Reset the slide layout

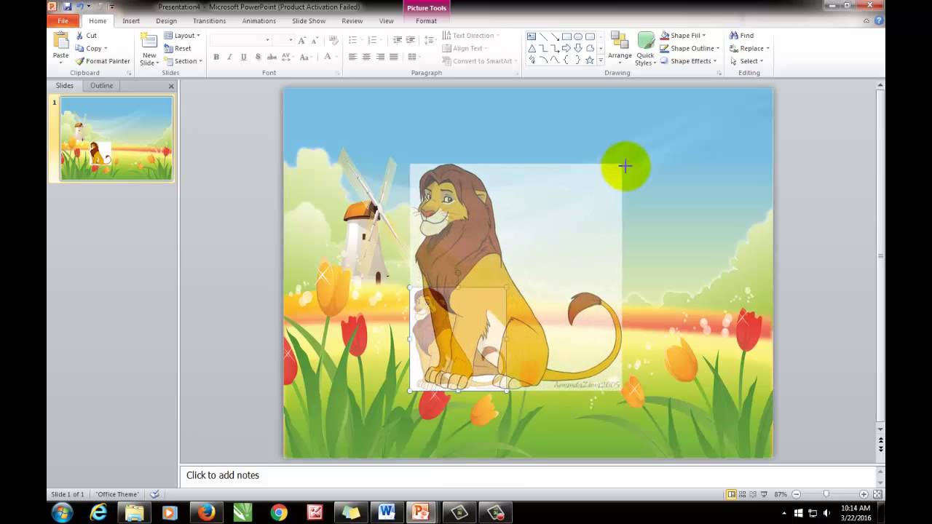click(178, 48)
